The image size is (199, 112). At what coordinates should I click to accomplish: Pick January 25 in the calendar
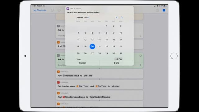(x=78, y=53)
